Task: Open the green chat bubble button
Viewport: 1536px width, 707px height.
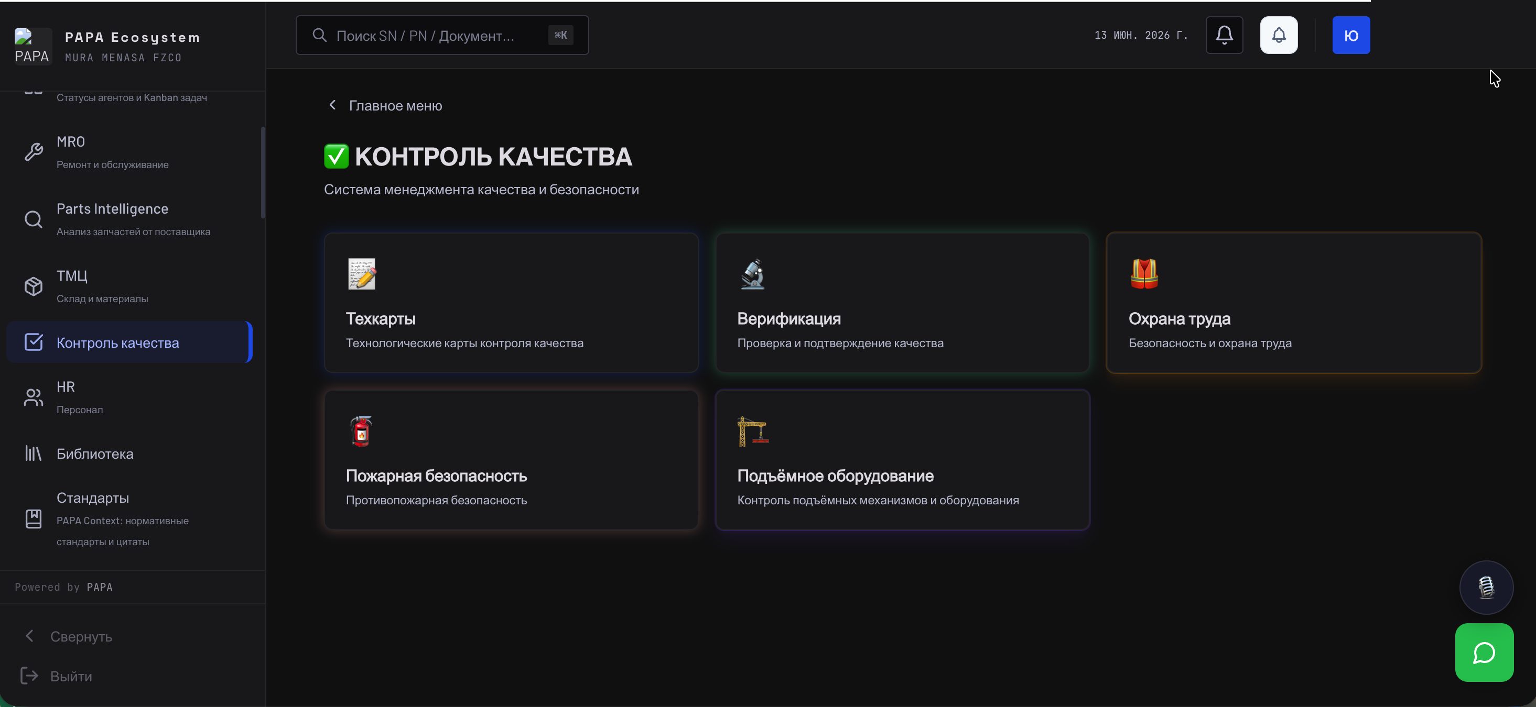Action: 1484,652
